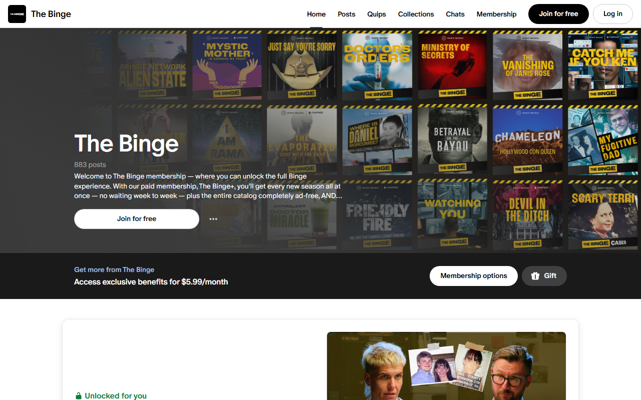
Task: Open Just Say You're Sorry cover
Action: [302, 66]
